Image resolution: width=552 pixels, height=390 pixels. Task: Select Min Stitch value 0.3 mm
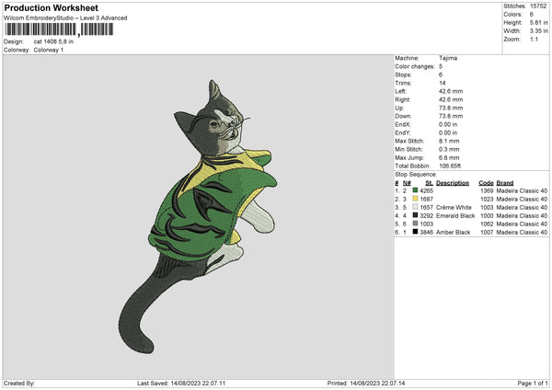[449, 149]
